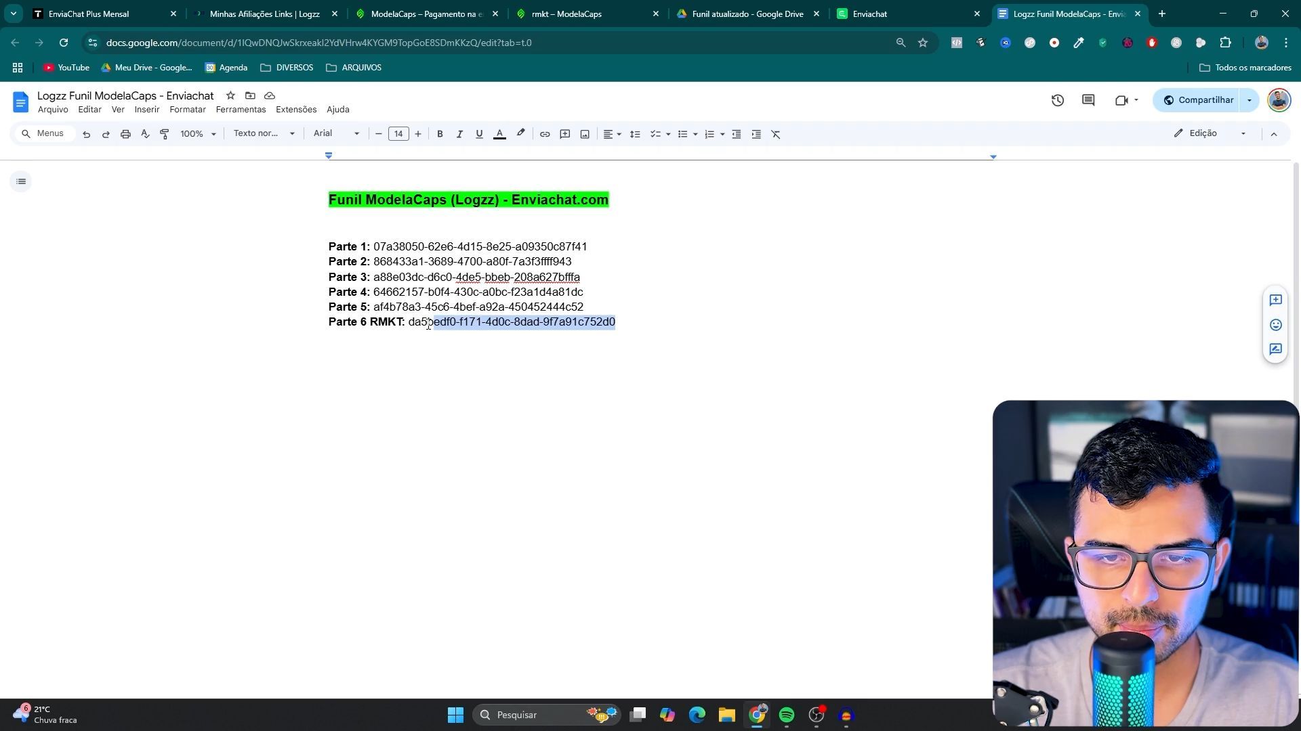1301x731 pixels.
Task: Open the Ferramentas menu
Action: (x=241, y=110)
